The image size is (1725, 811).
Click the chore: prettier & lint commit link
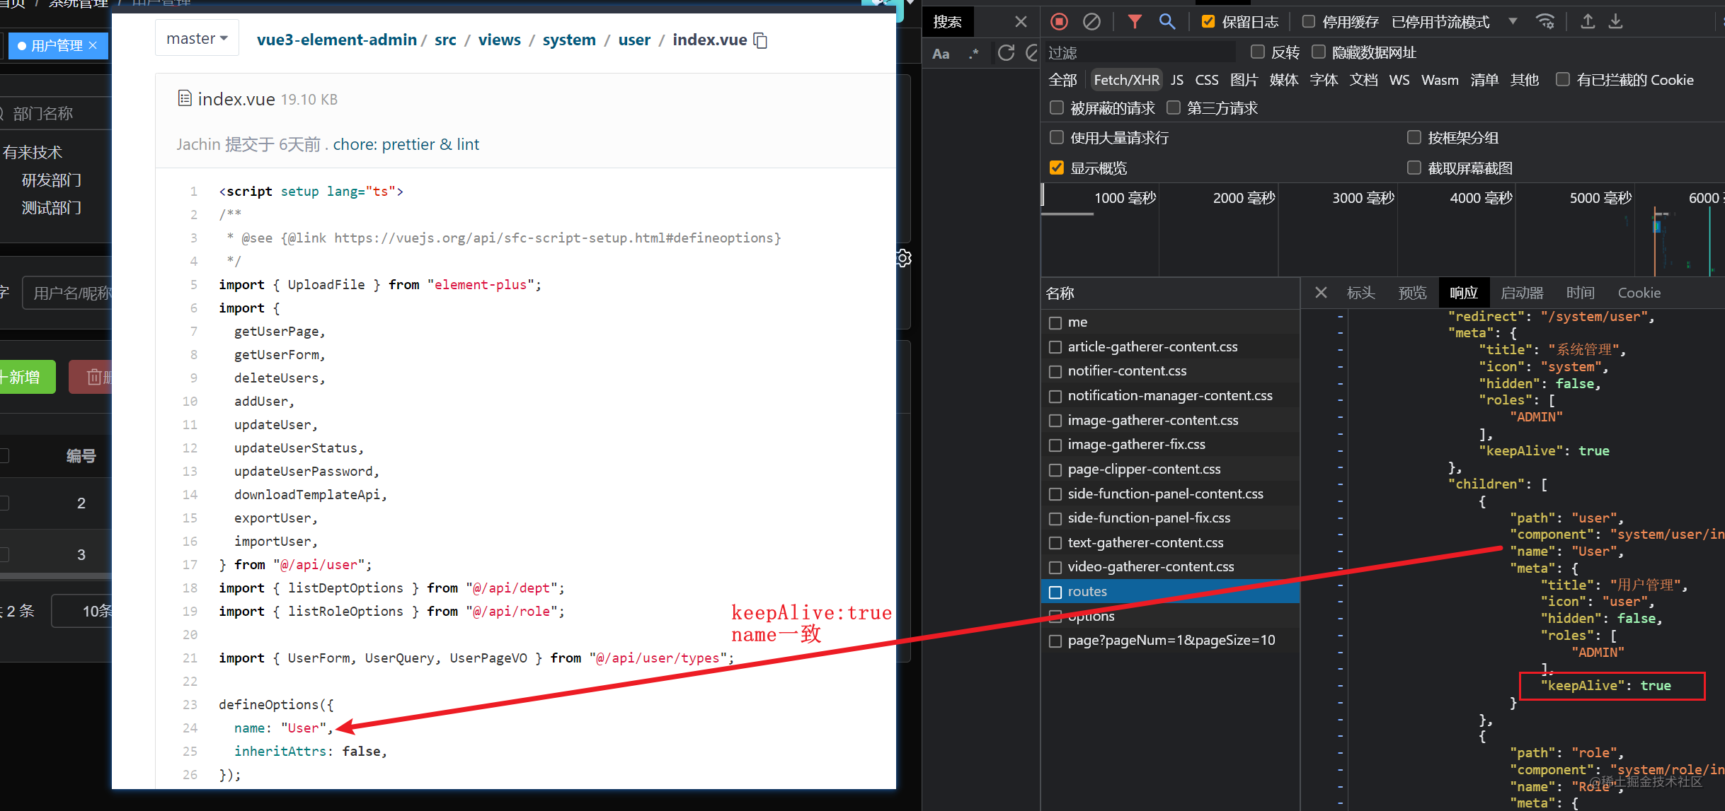(x=406, y=145)
